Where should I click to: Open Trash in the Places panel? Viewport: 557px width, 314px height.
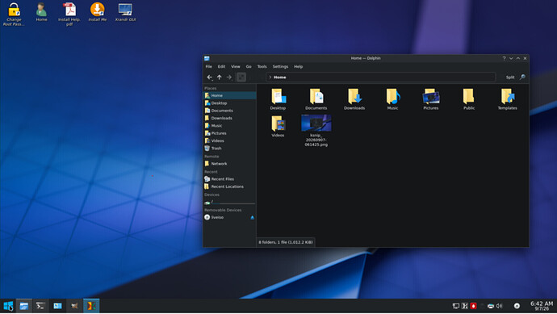coord(229,149)
